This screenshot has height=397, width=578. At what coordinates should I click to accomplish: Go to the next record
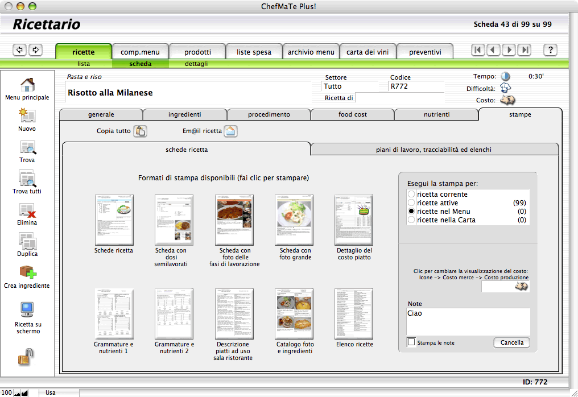point(509,49)
